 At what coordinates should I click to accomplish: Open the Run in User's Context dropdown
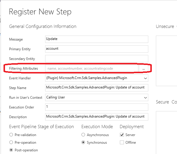point(146,98)
